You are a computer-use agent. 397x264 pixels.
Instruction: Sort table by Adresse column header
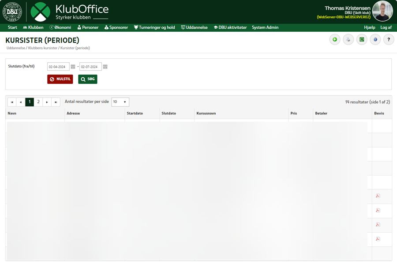pyautogui.click(x=73, y=113)
